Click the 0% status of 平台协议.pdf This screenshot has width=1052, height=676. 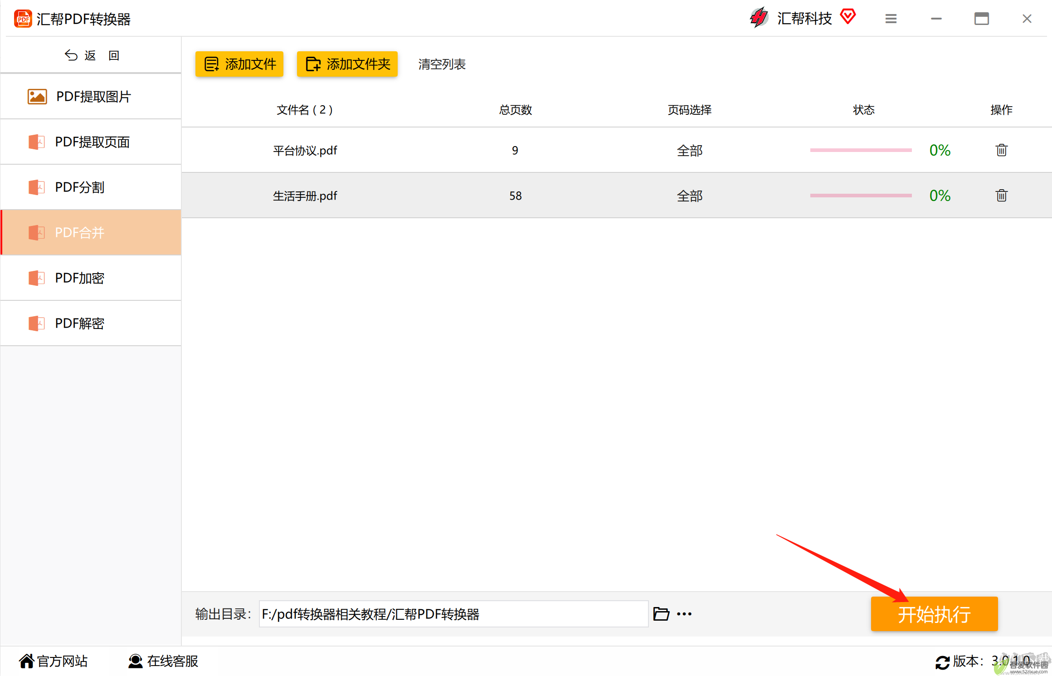click(940, 150)
